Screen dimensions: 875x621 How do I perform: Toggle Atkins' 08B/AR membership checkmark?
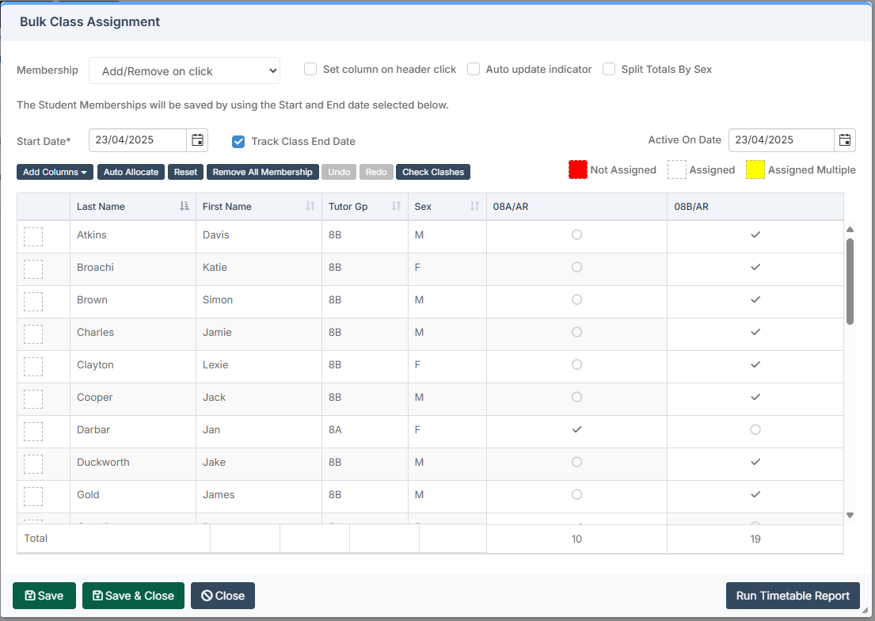tap(755, 235)
